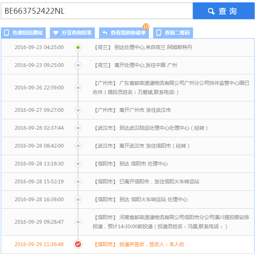Click the timeline dot for 到达武汉陆运处理中心
The image size is (255, 254).
coord(78,128)
